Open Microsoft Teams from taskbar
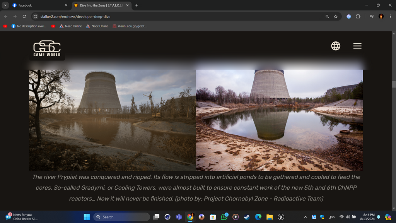 [179, 217]
